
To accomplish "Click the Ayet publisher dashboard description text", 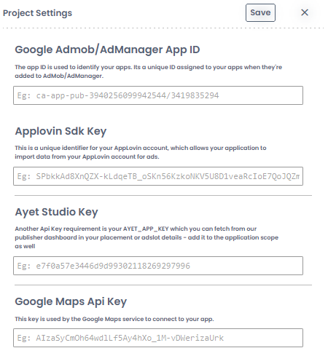I will (x=147, y=237).
